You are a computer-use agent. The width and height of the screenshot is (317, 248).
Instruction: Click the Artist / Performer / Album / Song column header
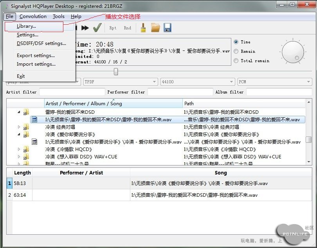113,104
